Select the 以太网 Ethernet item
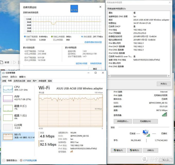The height and width of the screenshot is (165, 175). (8, 126)
